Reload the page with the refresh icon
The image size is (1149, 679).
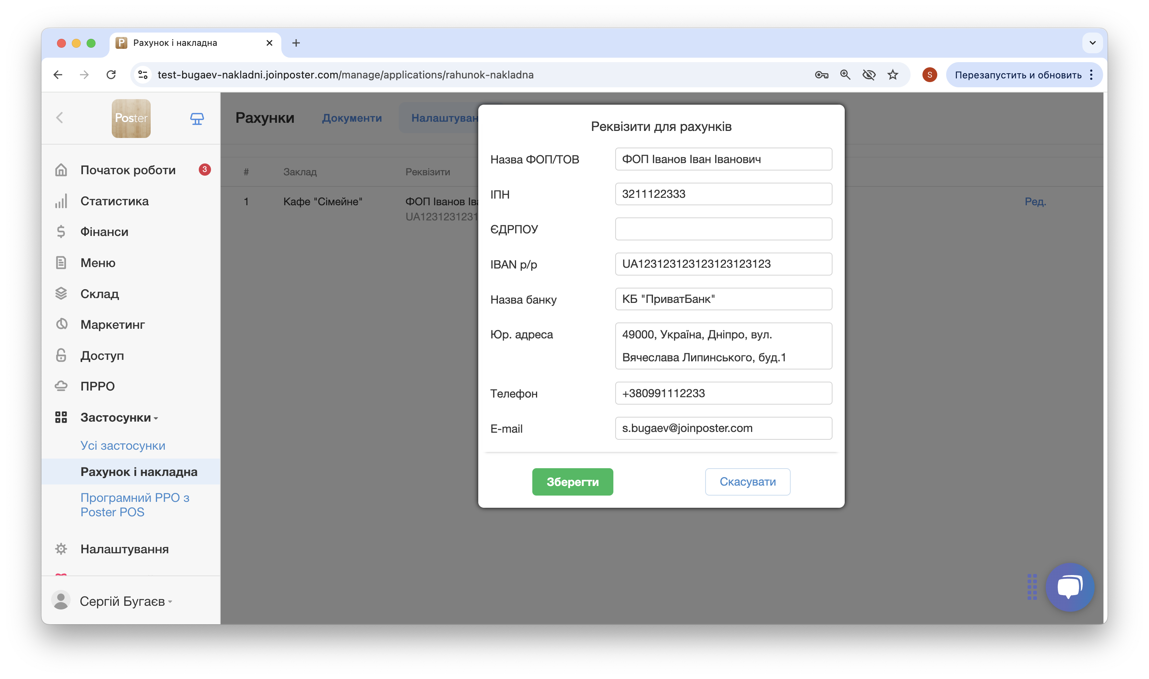[111, 75]
